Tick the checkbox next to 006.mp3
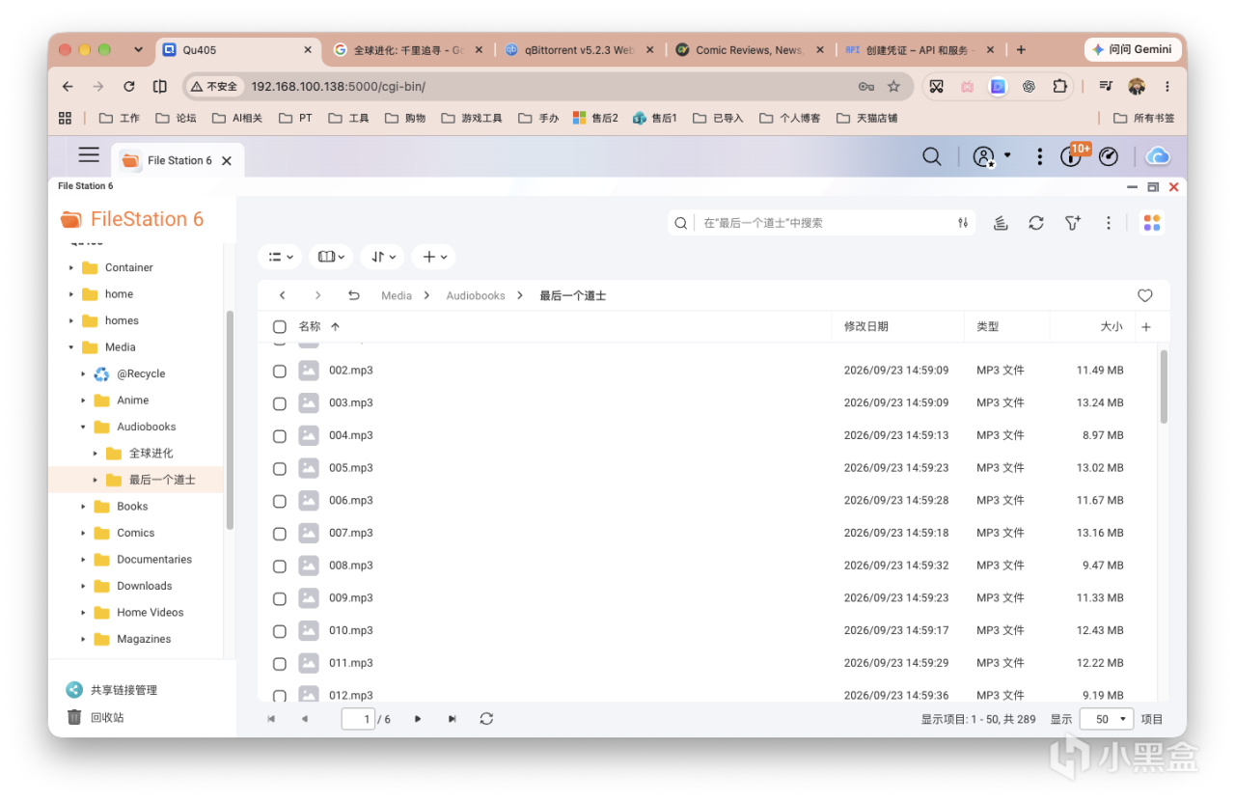Screen dimensions: 1235x801 coord(280,501)
